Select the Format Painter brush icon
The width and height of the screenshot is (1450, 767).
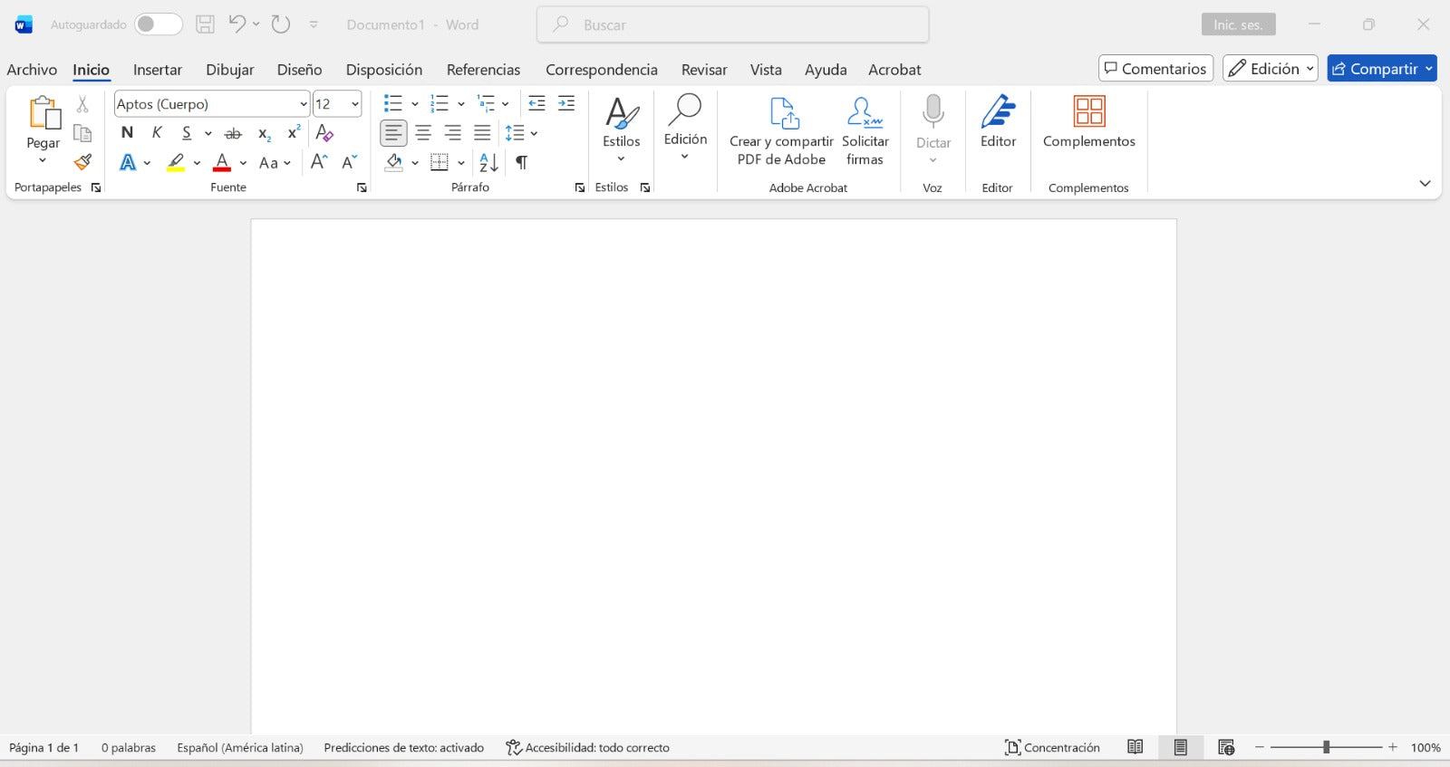point(82,162)
